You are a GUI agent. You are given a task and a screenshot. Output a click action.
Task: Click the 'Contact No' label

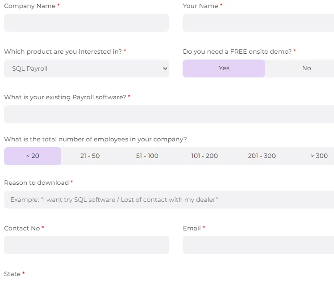coord(22,229)
